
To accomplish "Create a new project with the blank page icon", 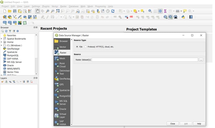I will tap(5, 11).
